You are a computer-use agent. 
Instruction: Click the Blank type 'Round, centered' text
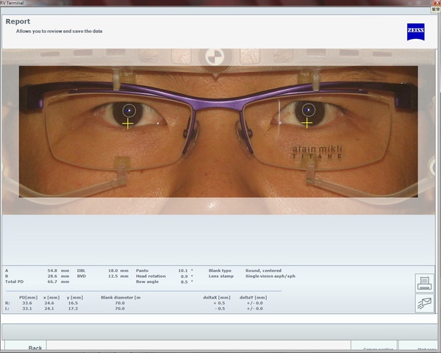pos(263,271)
